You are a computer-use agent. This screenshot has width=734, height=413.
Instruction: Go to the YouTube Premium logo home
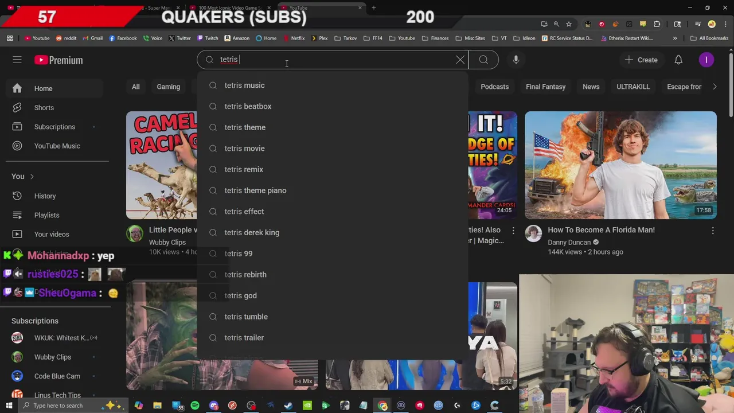(58, 60)
